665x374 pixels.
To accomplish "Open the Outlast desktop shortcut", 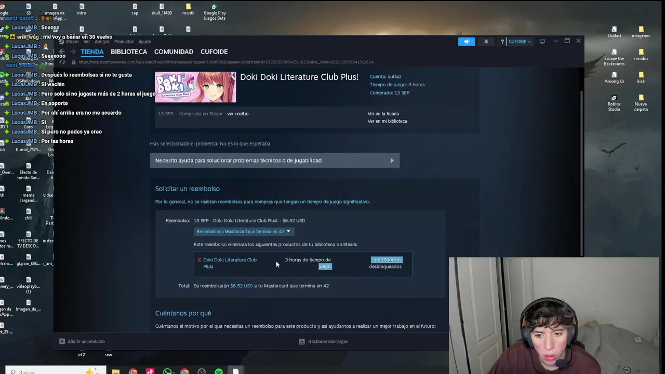I will pos(614,32).
